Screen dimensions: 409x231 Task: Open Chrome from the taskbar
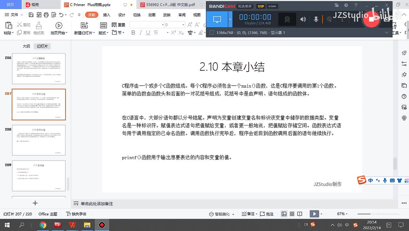coord(43,225)
